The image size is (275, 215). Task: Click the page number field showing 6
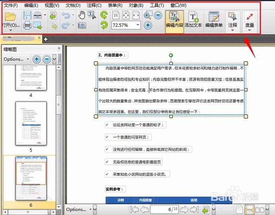pos(165,209)
